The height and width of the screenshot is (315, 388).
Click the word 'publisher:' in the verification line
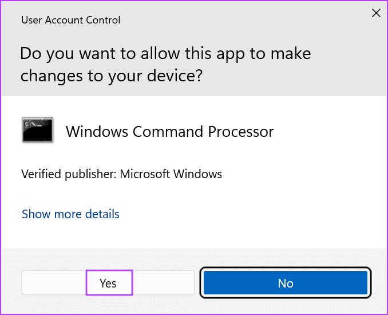click(93, 174)
